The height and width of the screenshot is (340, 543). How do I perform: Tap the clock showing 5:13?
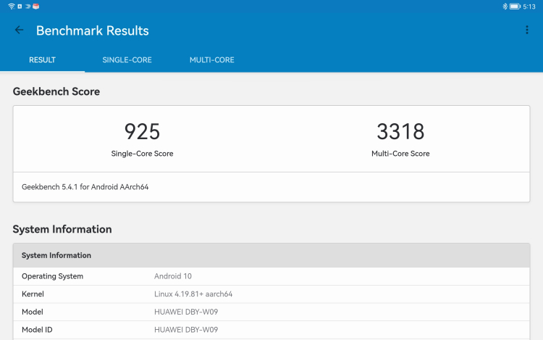pos(529,7)
